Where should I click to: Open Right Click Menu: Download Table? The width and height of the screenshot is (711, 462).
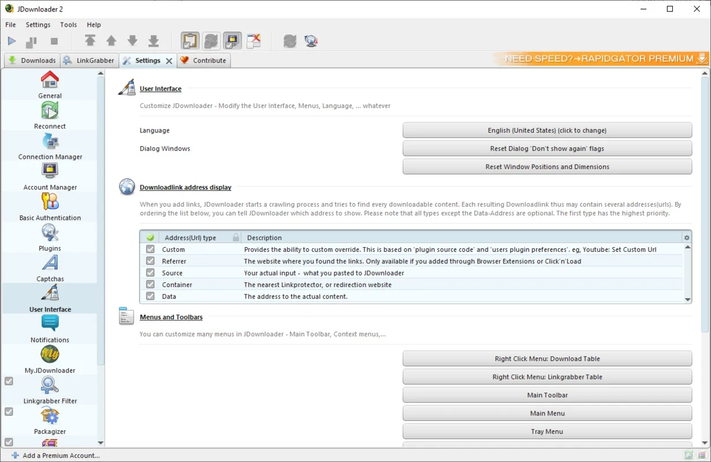click(547, 359)
